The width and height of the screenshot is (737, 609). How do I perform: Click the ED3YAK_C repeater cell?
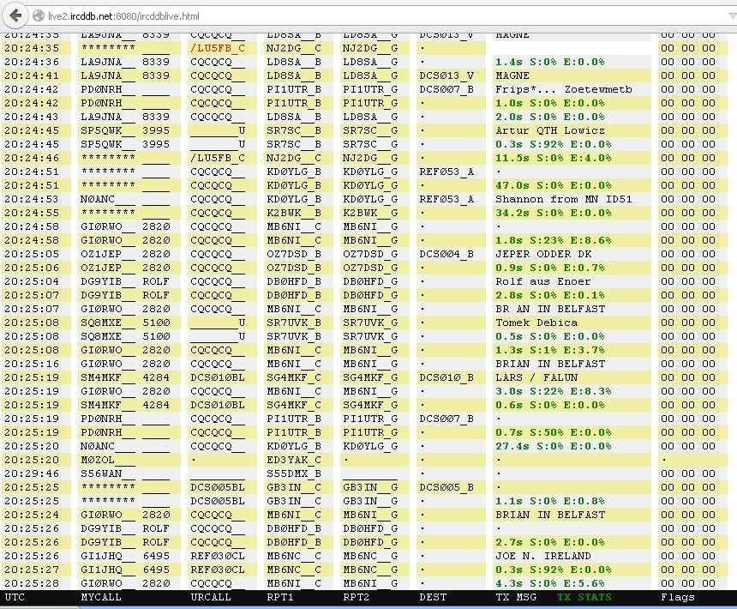click(x=293, y=460)
